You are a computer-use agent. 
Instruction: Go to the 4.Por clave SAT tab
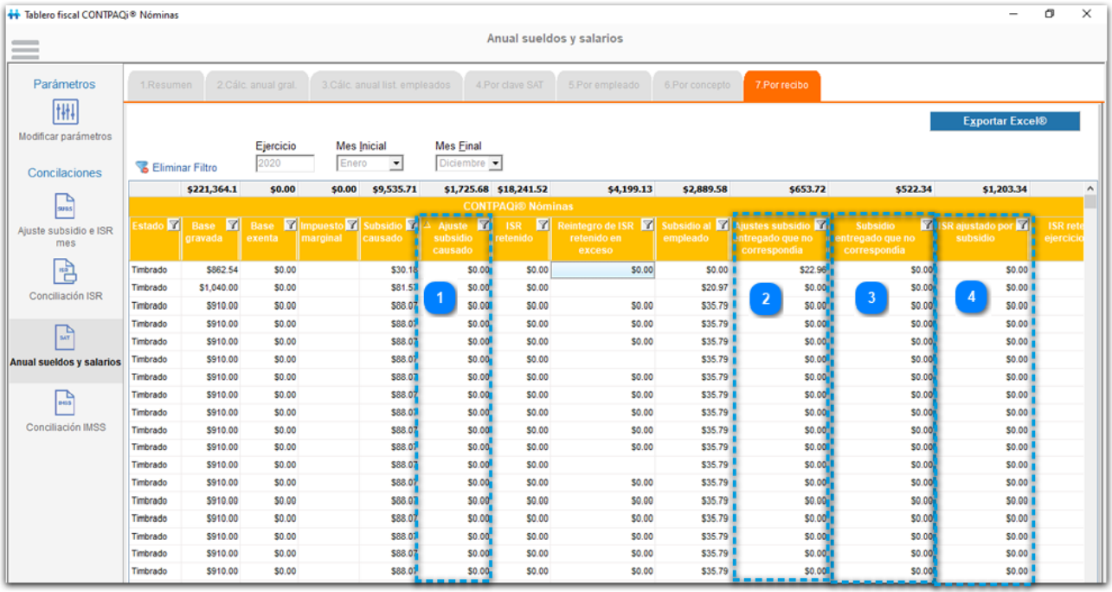(x=510, y=86)
